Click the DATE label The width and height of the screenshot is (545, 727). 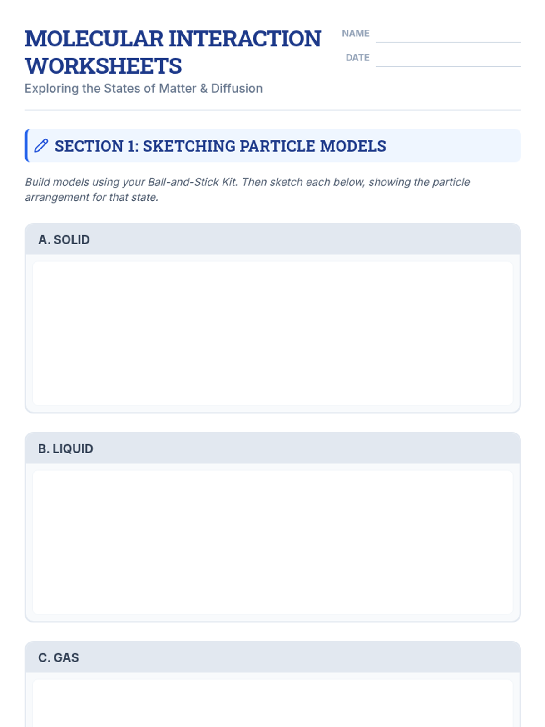coord(357,58)
